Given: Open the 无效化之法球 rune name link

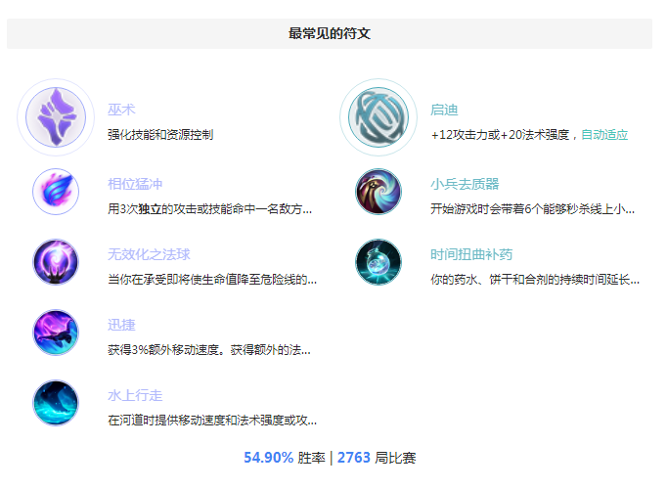Looking at the screenshot, I should 149,254.
